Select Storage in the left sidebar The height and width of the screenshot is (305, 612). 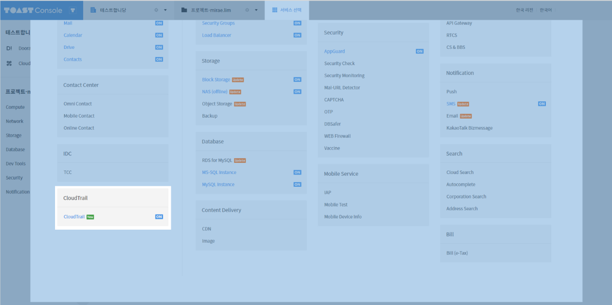(x=14, y=135)
